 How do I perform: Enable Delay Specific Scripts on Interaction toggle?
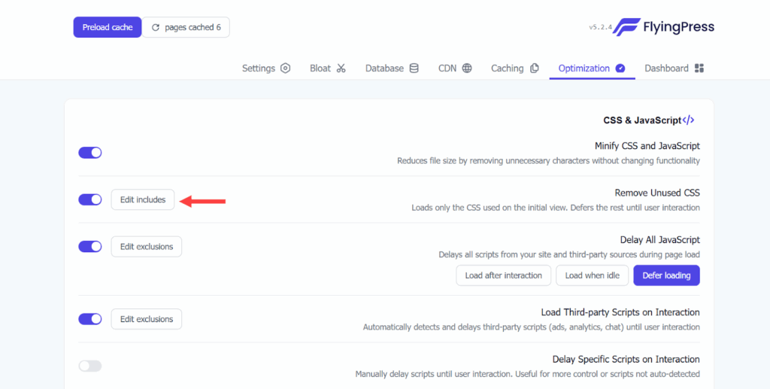click(x=90, y=366)
